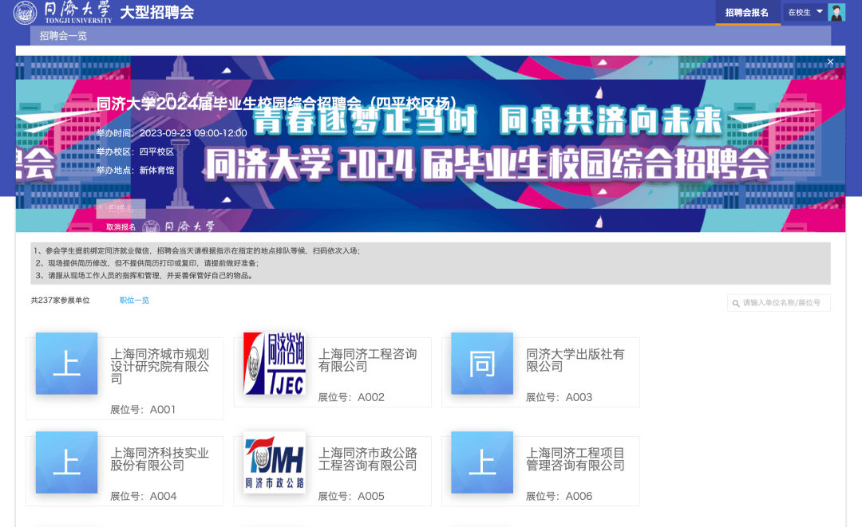Click the blue '上' icon for booth A001

coord(66,364)
